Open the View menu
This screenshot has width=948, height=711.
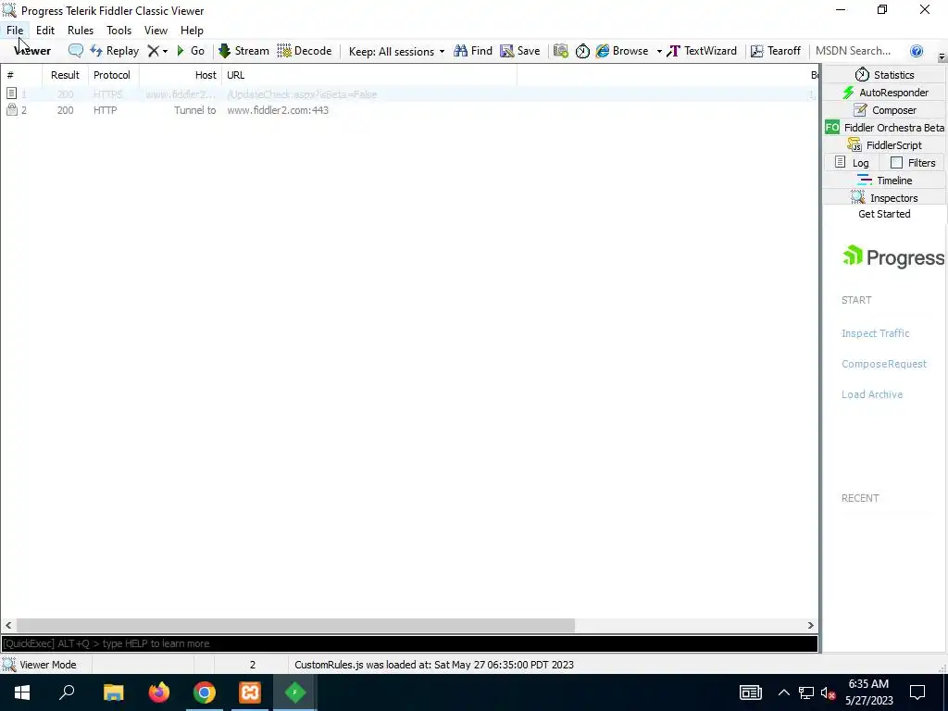point(156,31)
